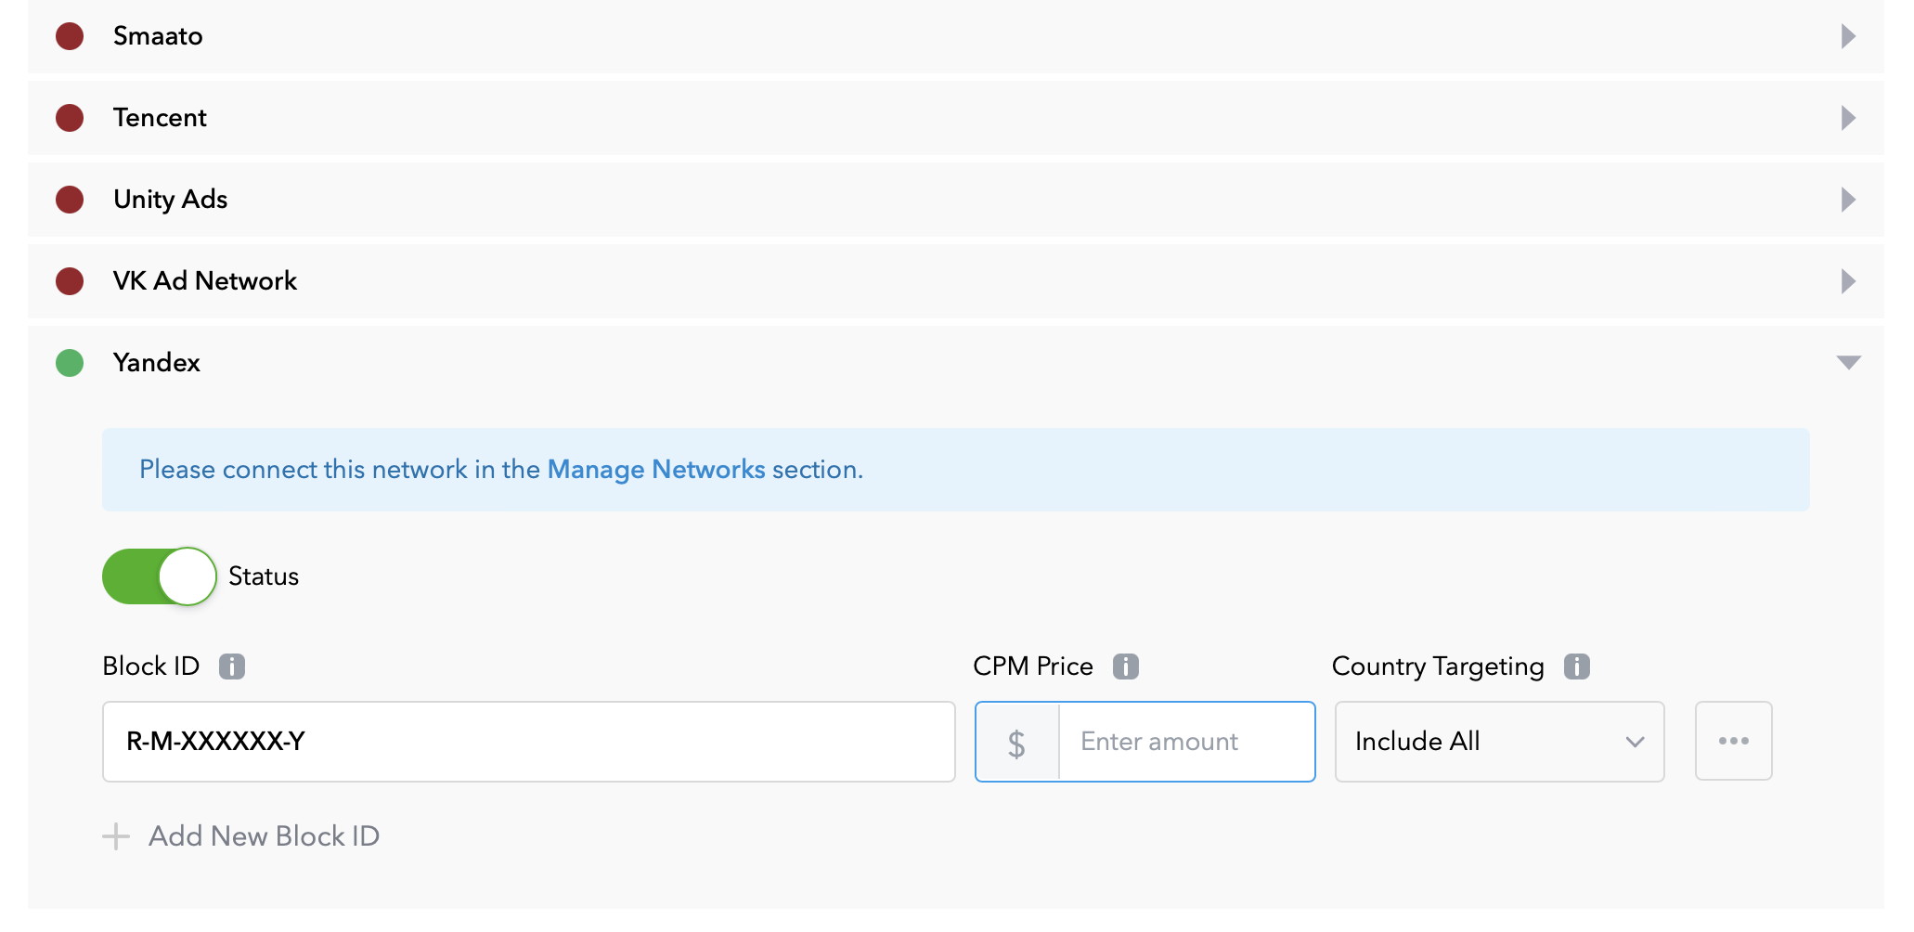Click the Country Targeting label
Image resolution: width=1914 pixels, height=932 pixels.
click(1438, 667)
